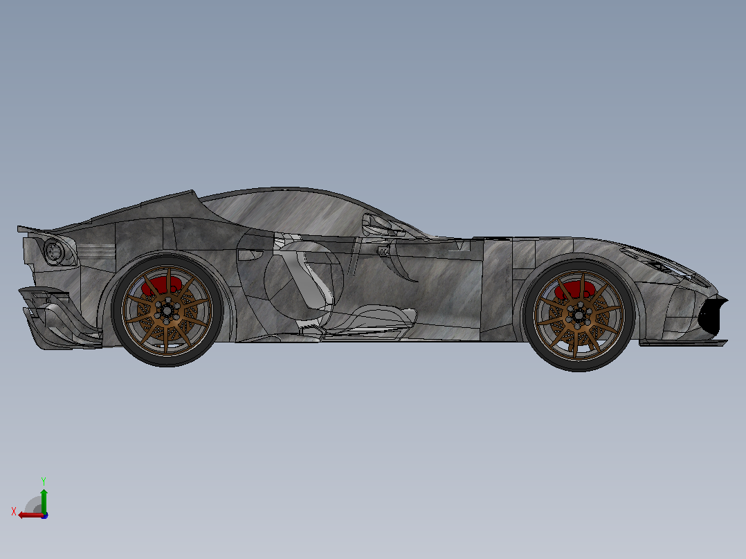The image size is (746, 559).
Task: Select the rear wheel rim of the car
Action: tap(167, 310)
